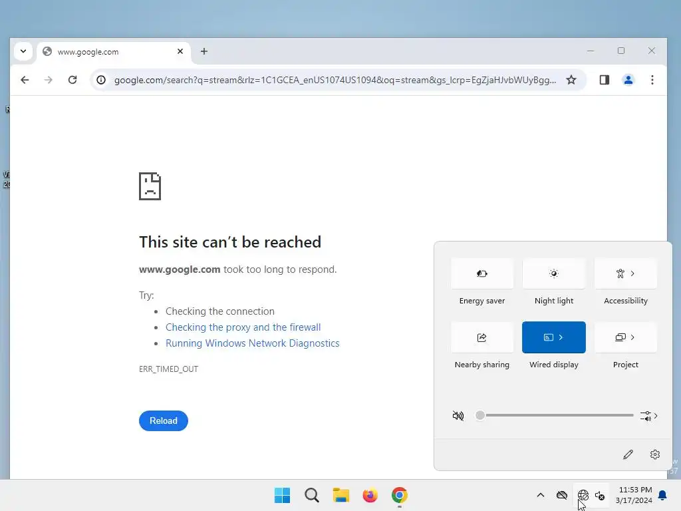Close the www.google.com tab
Viewport: 681px width, 511px height.
[x=180, y=51]
